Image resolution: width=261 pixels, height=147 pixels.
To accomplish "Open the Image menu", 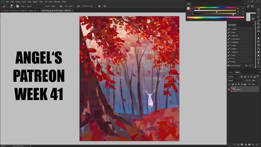I will 18,2.
